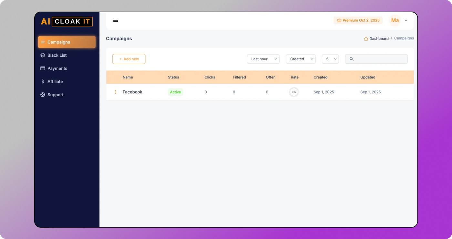Open the Support sidebar item

coord(55,95)
